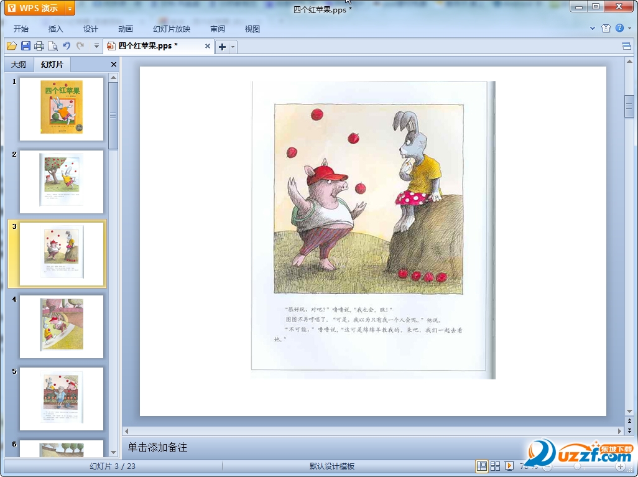Open the help dropdown arrow
Viewport: 638px width, 477px height.
pos(630,28)
